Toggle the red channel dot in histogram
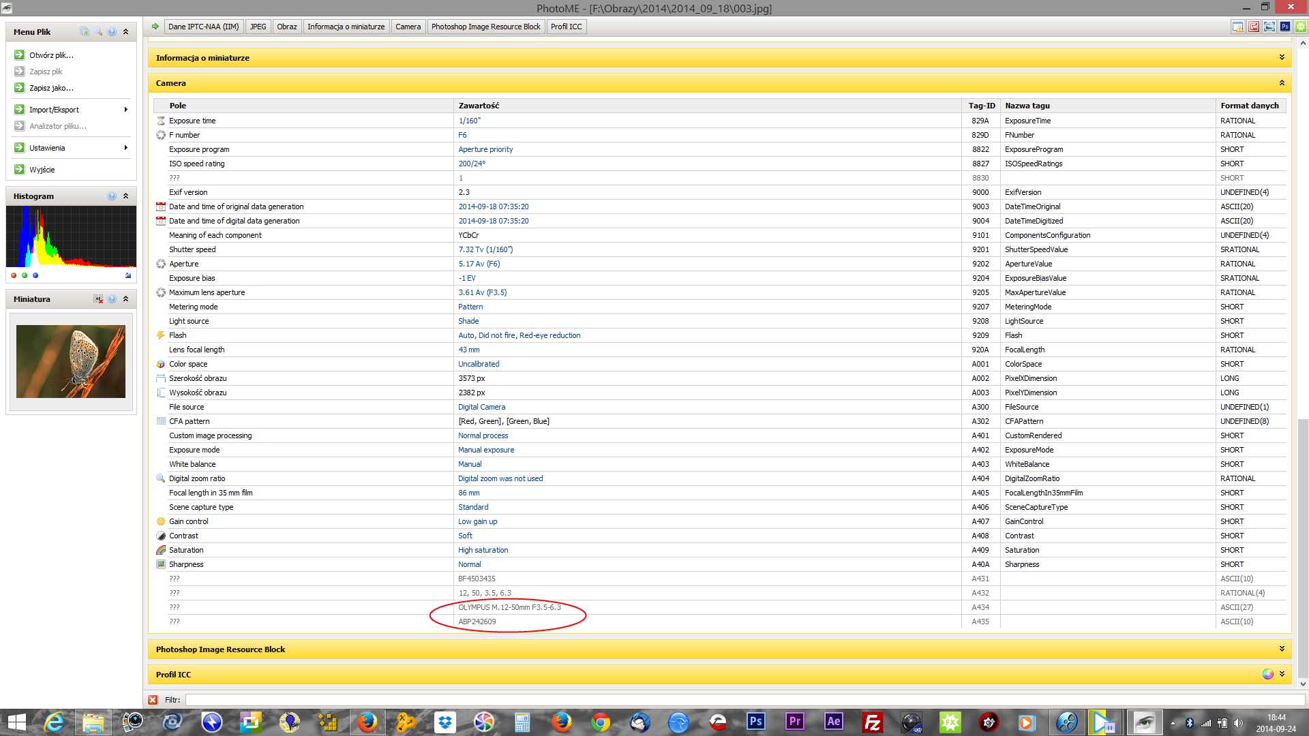 coord(14,275)
